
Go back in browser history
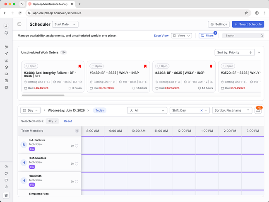pos(5,13)
